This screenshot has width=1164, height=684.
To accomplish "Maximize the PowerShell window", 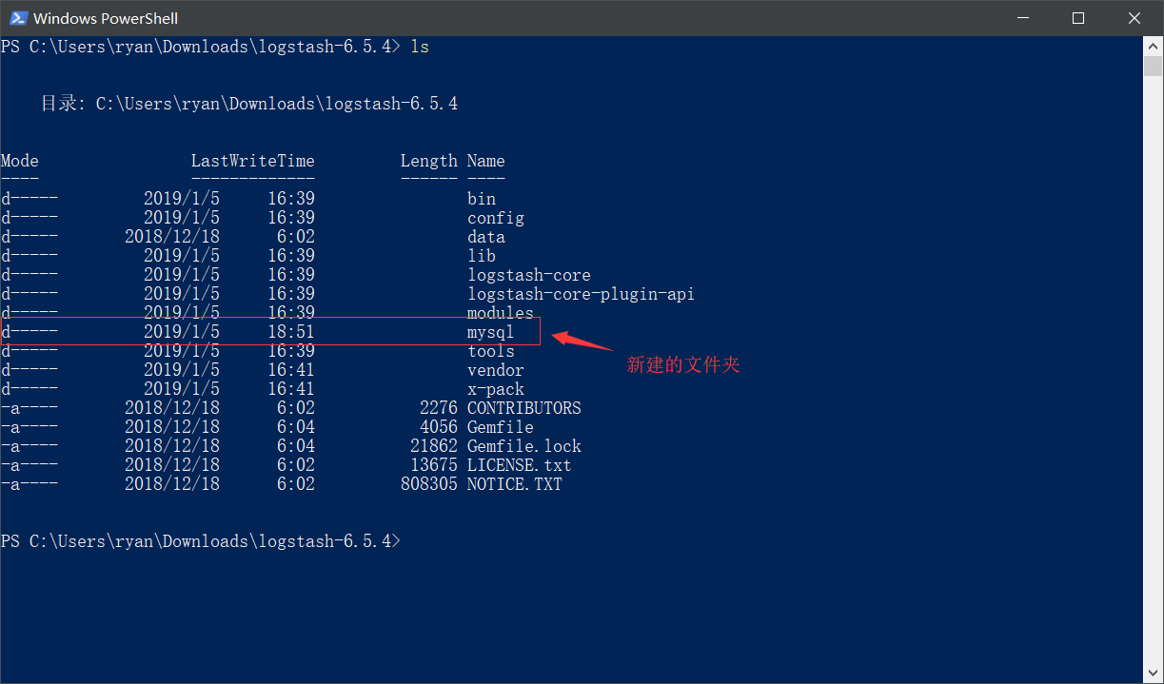I will click(x=1077, y=18).
